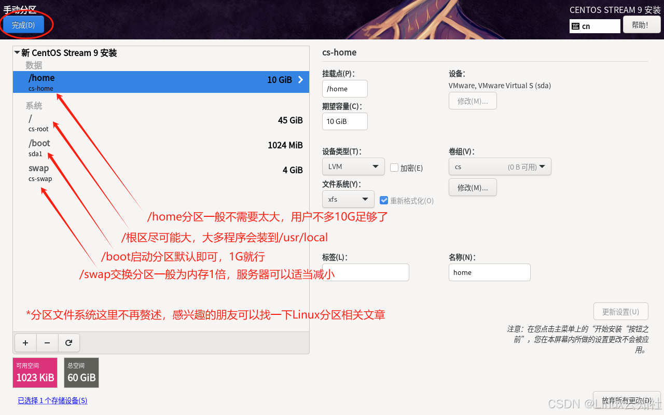Click the reload storage configuration icon
Viewport: 664px width, 415px height.
(x=68, y=343)
